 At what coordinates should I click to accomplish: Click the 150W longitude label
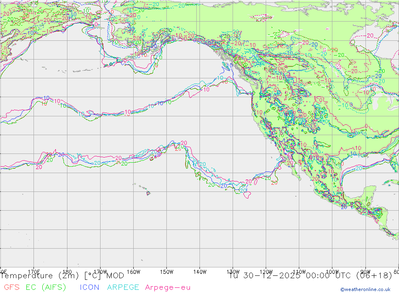pos(167,271)
